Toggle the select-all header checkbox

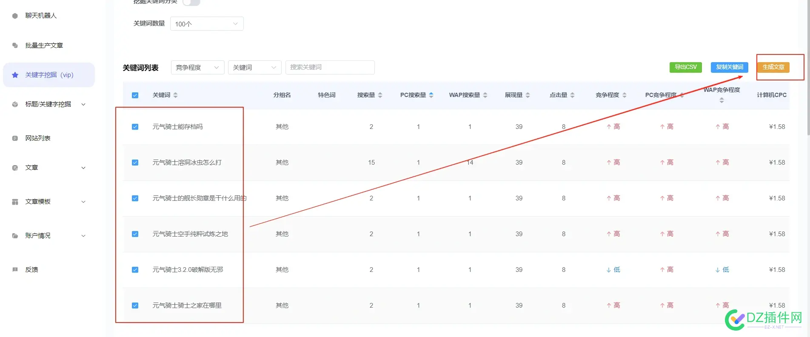tap(135, 95)
